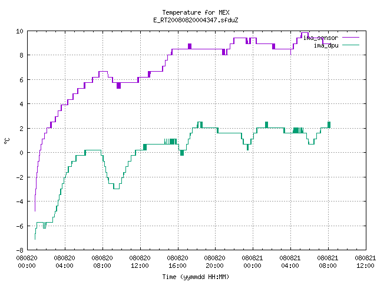Screen dimensions: 377x282
Task: Click the green ima_dpu minimum near -3°C
Action: click(117, 189)
